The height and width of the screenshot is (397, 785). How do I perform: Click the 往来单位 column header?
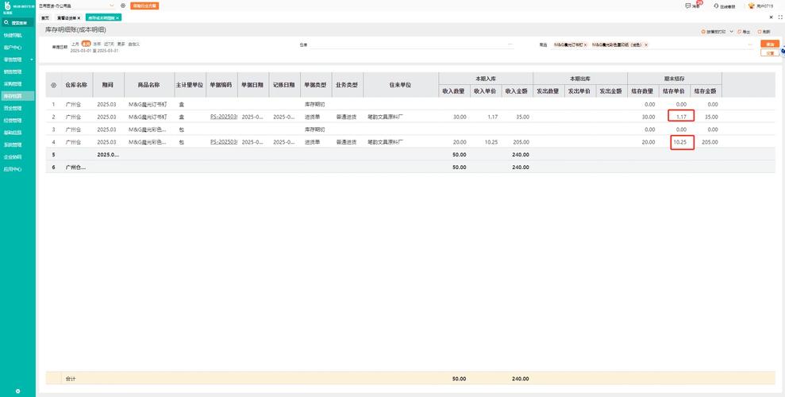click(x=401, y=85)
